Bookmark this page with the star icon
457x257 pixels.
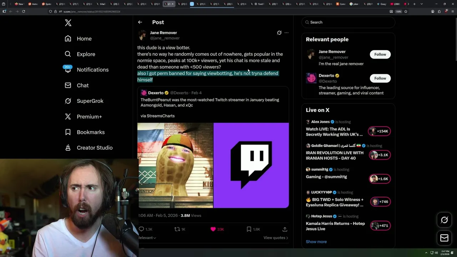click(406, 11)
